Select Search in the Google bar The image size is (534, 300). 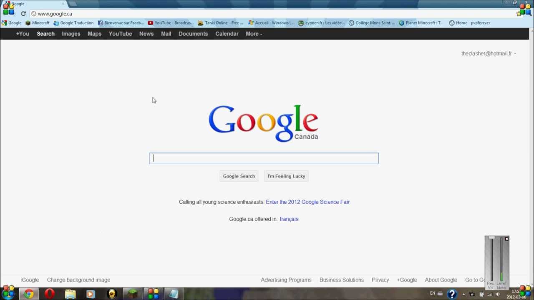[45, 34]
